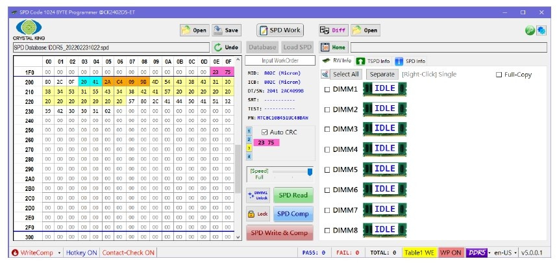Click the SPD Database file path field
The image size is (557, 263).
(x=111, y=47)
